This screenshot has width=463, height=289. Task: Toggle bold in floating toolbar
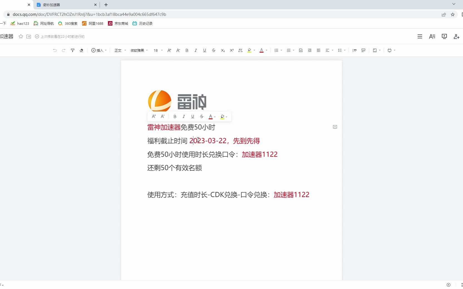point(175,116)
